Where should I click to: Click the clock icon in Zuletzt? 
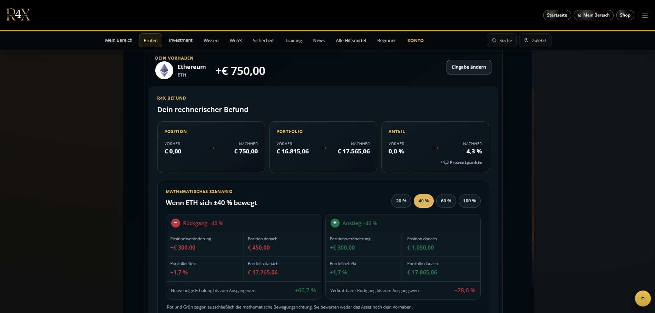click(x=526, y=40)
